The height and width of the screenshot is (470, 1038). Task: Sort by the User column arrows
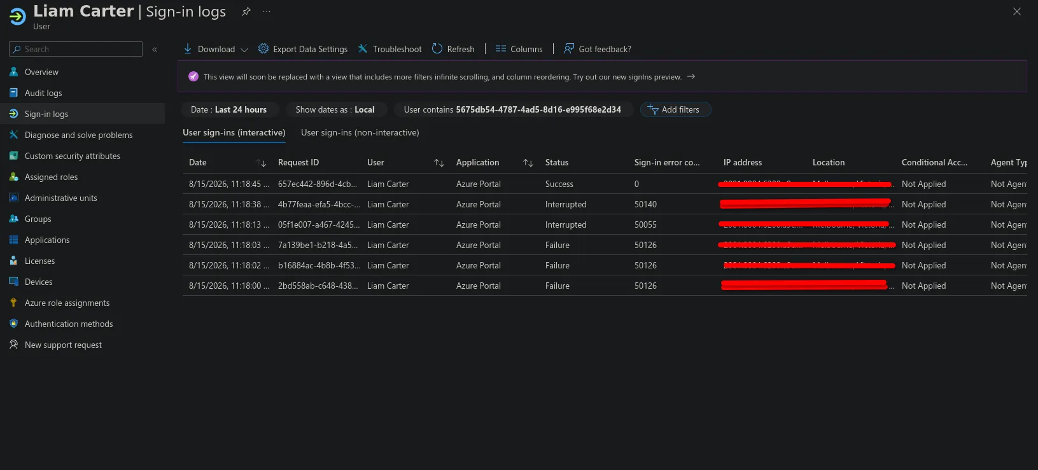tap(439, 163)
